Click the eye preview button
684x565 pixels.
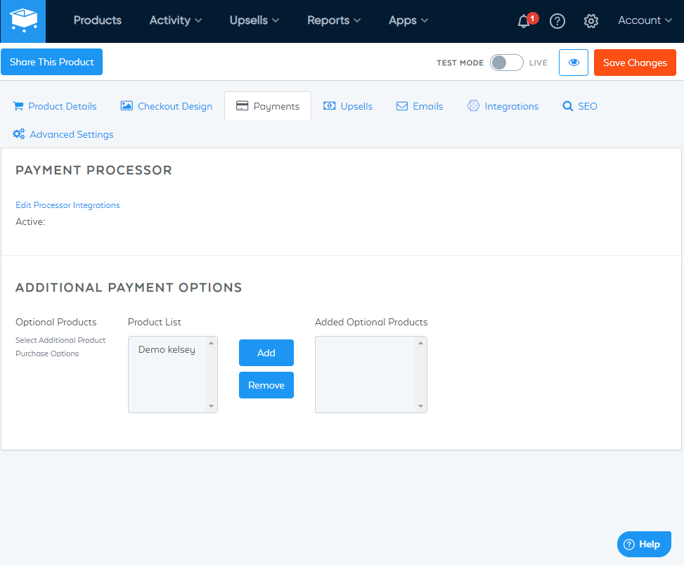point(574,63)
